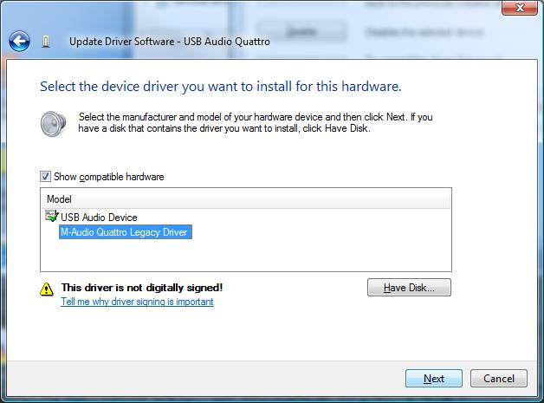Click the blue Back arrow button

19,41
